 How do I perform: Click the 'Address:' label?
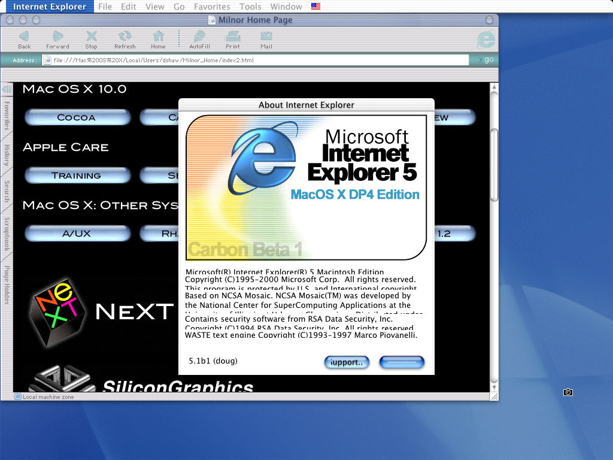click(25, 60)
